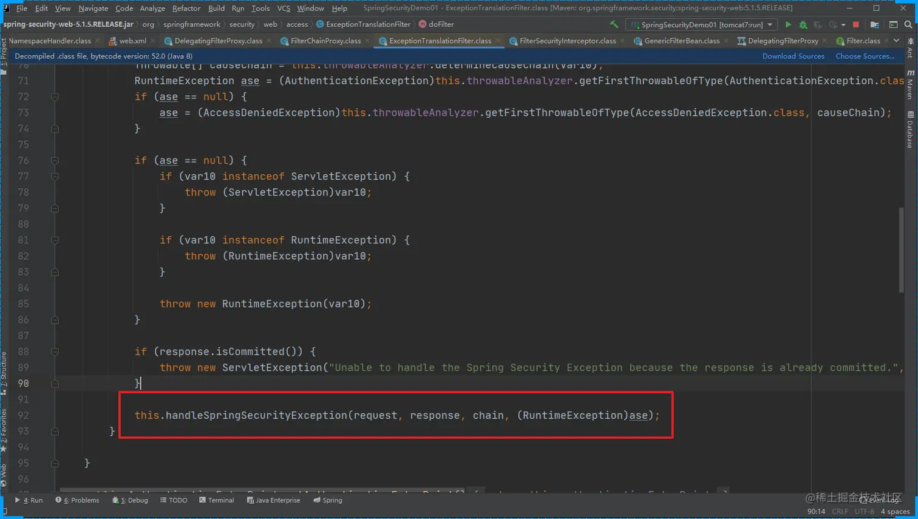Open the Structure tool window

pyautogui.click(x=4, y=373)
